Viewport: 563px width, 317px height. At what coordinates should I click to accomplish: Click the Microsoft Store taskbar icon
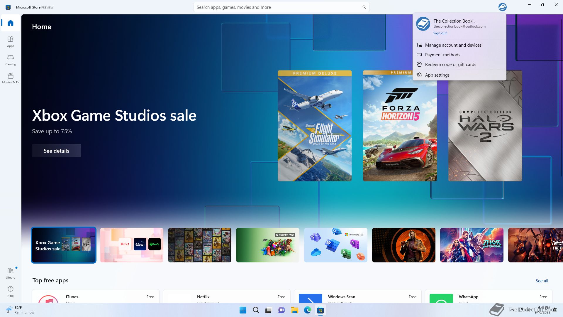[x=320, y=310]
